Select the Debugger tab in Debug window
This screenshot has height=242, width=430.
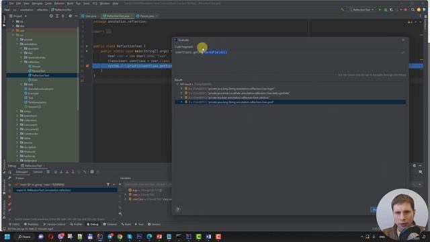coord(21,172)
